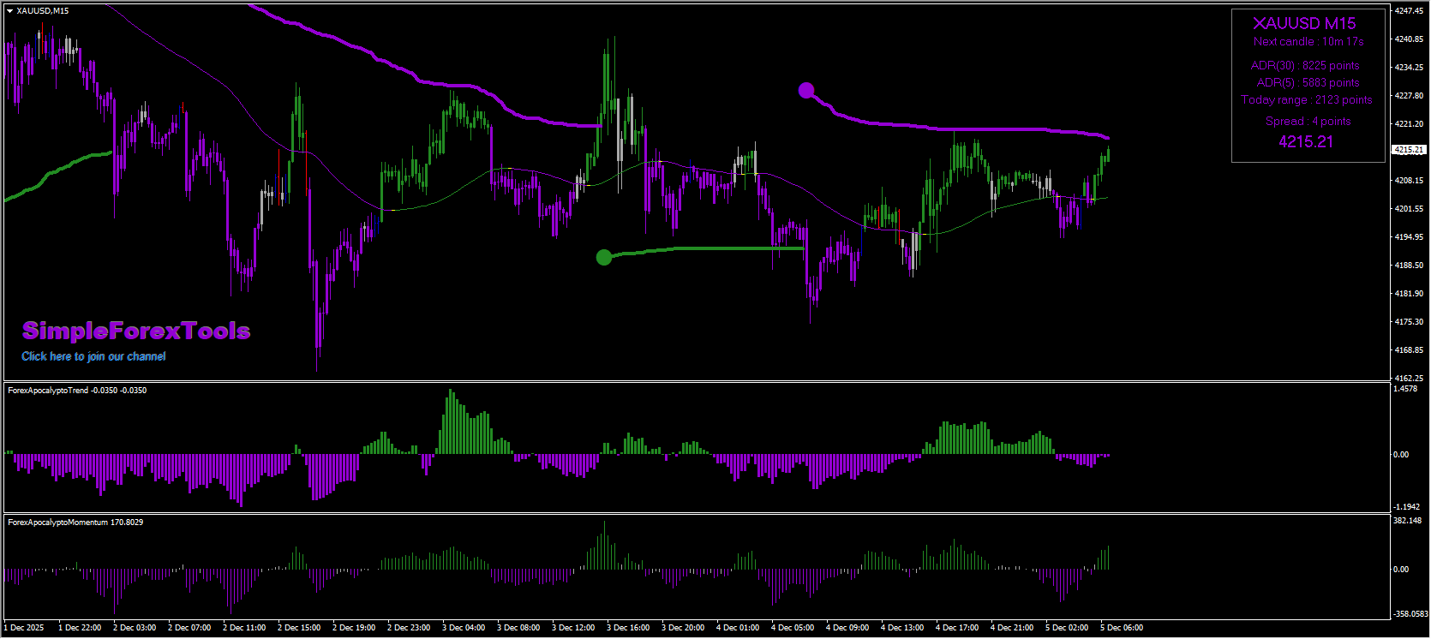This screenshot has height=639, width=1431.
Task: Click the XAUUSD M15 title in the info panel
Action: click(1304, 24)
